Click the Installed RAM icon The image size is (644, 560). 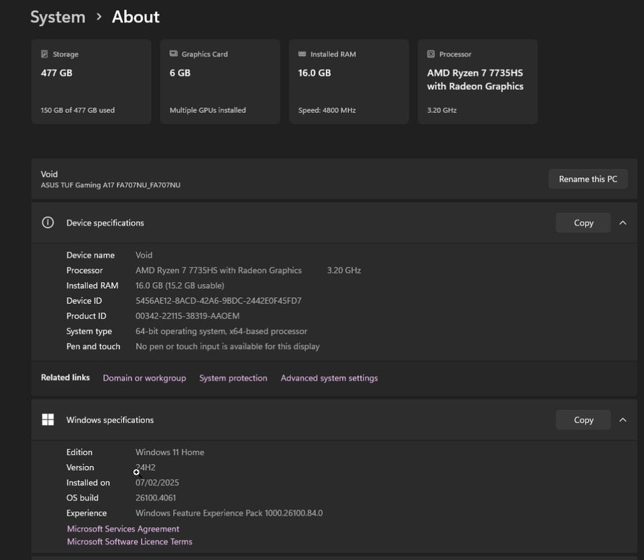(x=303, y=54)
